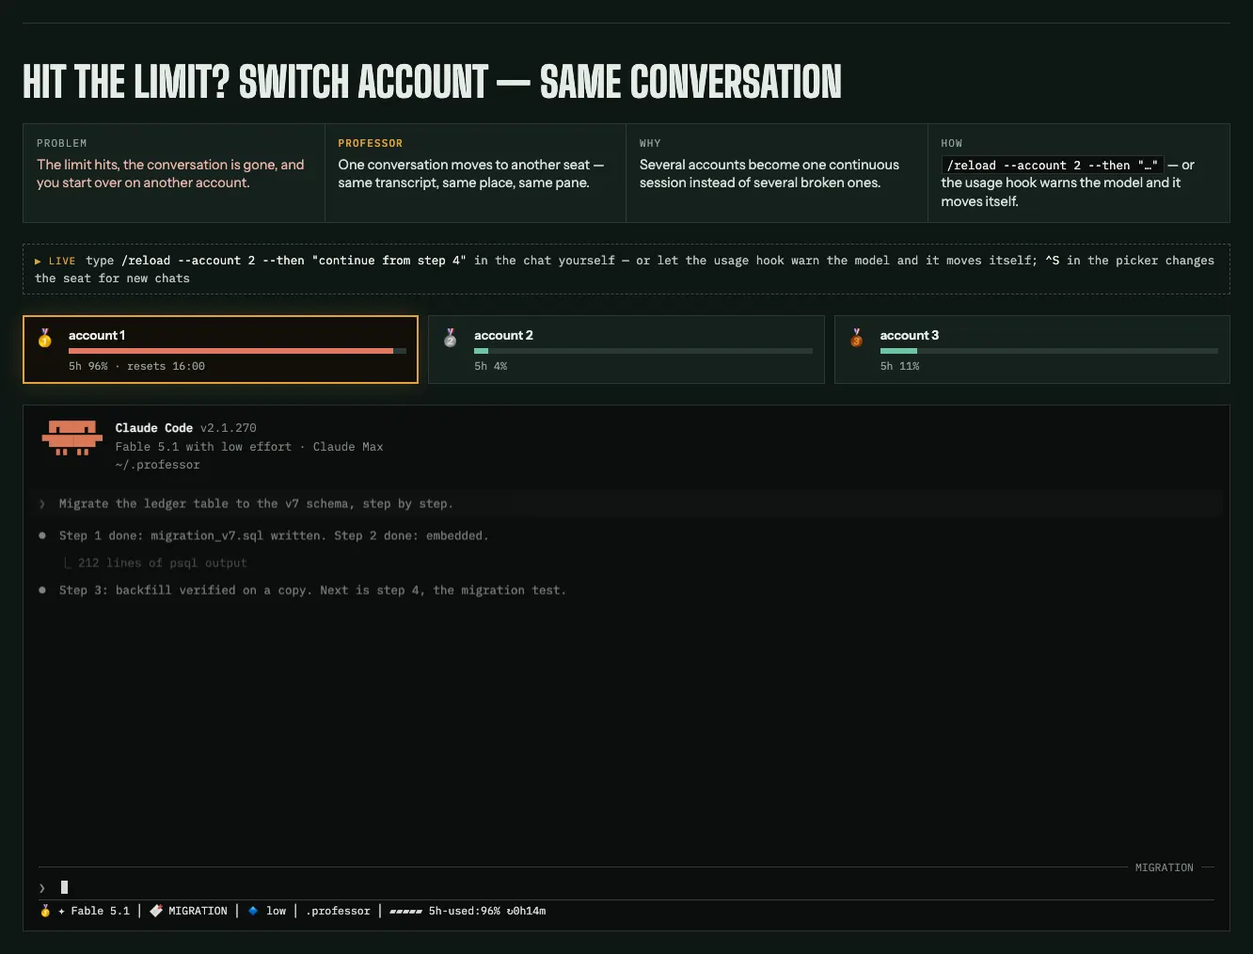
Task: Click the gold medal icon on account 1
Action: [45, 337]
